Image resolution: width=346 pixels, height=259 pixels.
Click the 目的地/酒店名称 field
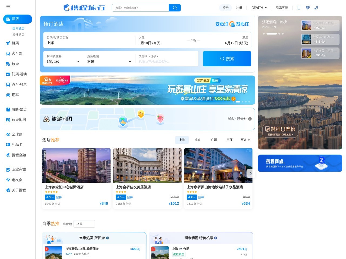89,40
